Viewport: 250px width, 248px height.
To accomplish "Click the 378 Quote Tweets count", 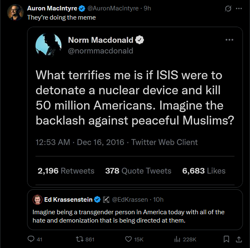I will tap(138, 171).
